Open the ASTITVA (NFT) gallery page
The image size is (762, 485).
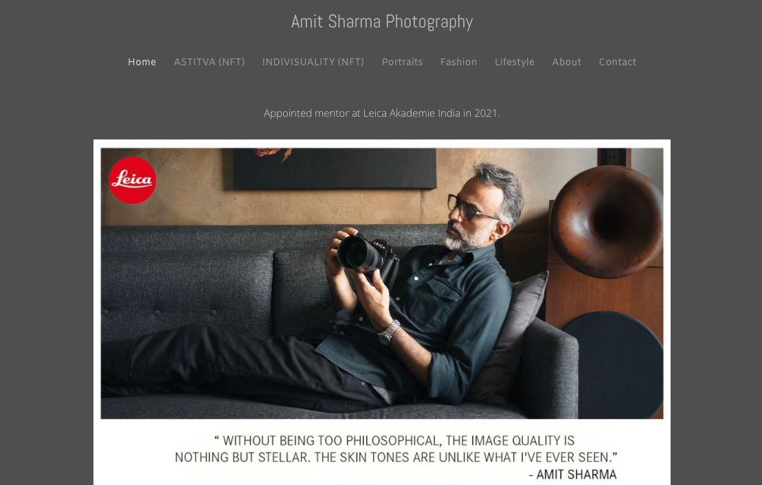210,62
